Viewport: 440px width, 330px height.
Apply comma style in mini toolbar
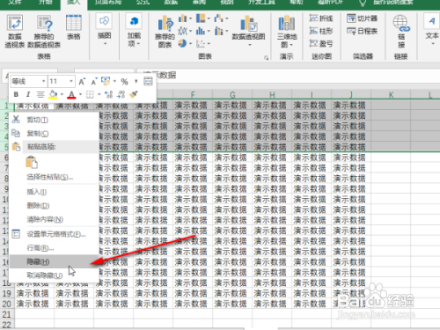[136, 81]
